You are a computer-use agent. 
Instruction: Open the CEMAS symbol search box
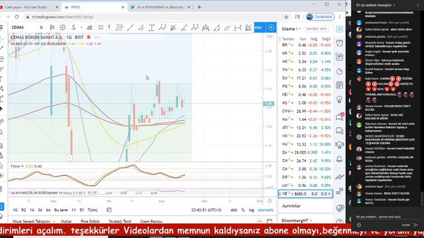coord(18,27)
